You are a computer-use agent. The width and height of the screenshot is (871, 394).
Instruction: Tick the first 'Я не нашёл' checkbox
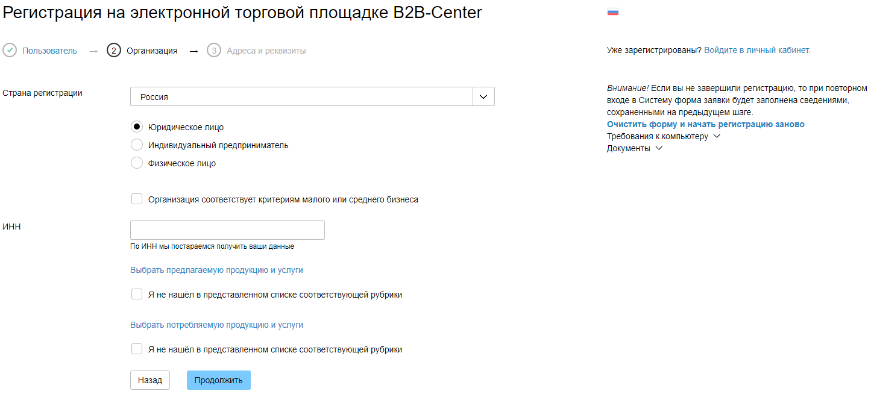137,295
